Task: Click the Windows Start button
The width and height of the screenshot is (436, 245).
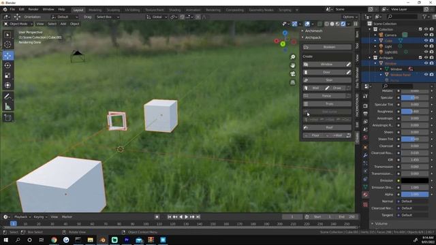Action: click(5, 240)
